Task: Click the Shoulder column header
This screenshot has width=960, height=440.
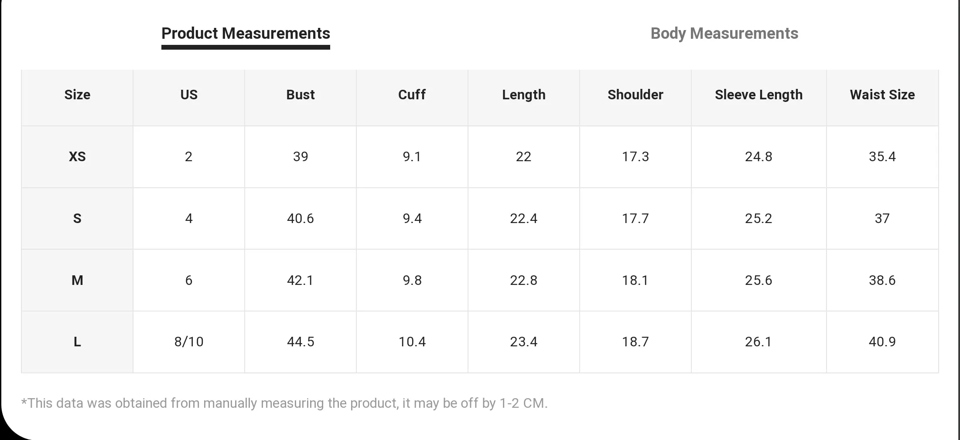Action: (635, 95)
